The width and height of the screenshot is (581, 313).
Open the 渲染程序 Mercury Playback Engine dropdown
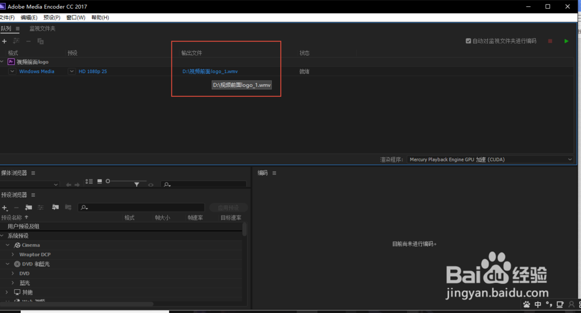(x=490, y=159)
